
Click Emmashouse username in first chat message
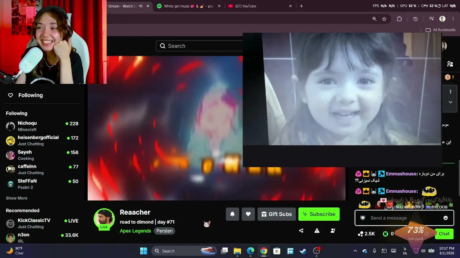coord(401,174)
